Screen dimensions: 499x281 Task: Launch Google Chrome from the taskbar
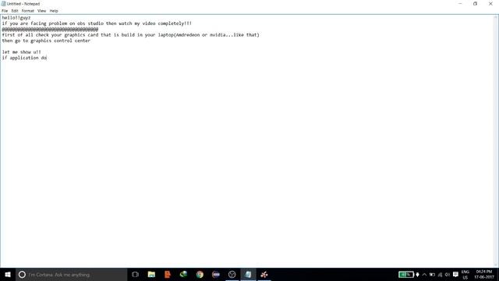[x=200, y=275]
